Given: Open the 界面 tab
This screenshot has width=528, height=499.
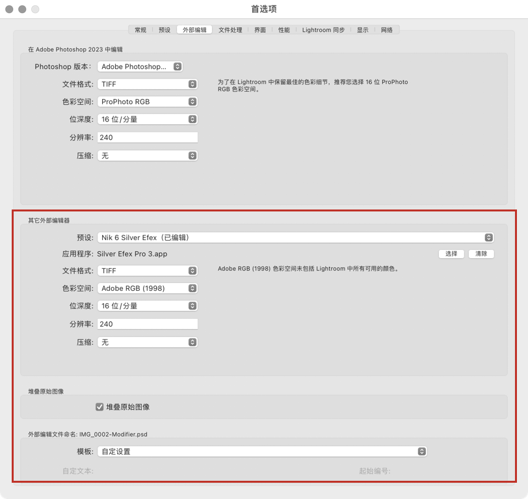Looking at the screenshot, I should 259,30.
